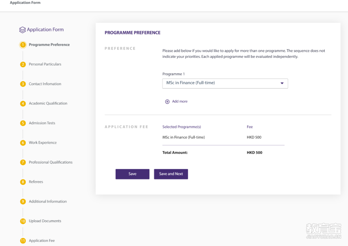
Task: Open Admission Tests section
Action: (42, 123)
